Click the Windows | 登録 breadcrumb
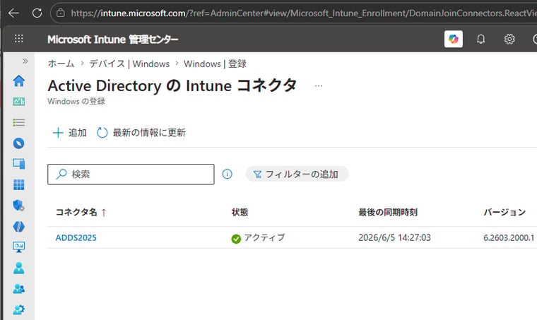The image size is (537, 320). (x=215, y=64)
